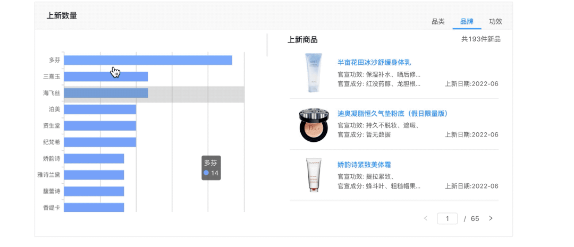Screen dimensions: 574x247
Task: Go to the previous product page
Action: (x=426, y=218)
